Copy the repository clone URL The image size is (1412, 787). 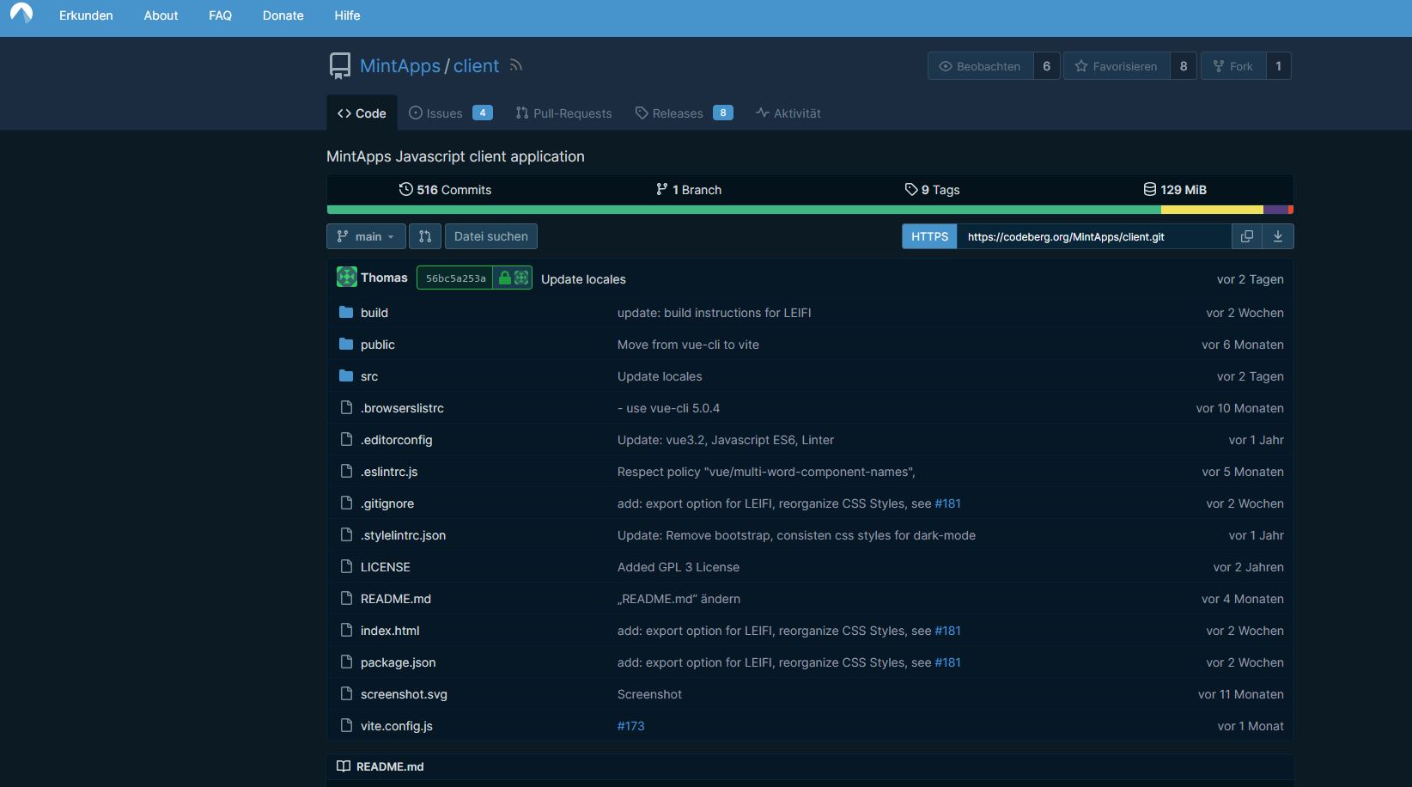[x=1246, y=236]
